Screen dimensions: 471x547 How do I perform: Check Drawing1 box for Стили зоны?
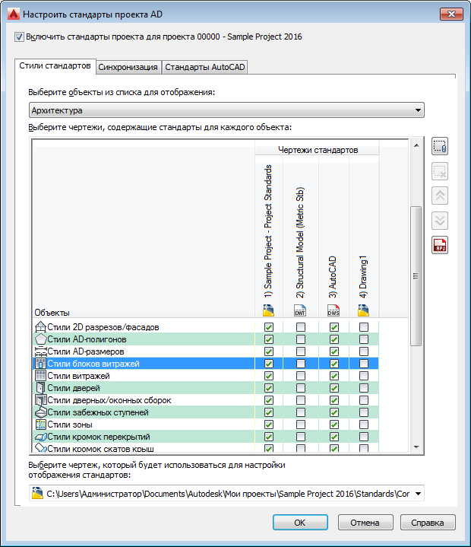[364, 425]
